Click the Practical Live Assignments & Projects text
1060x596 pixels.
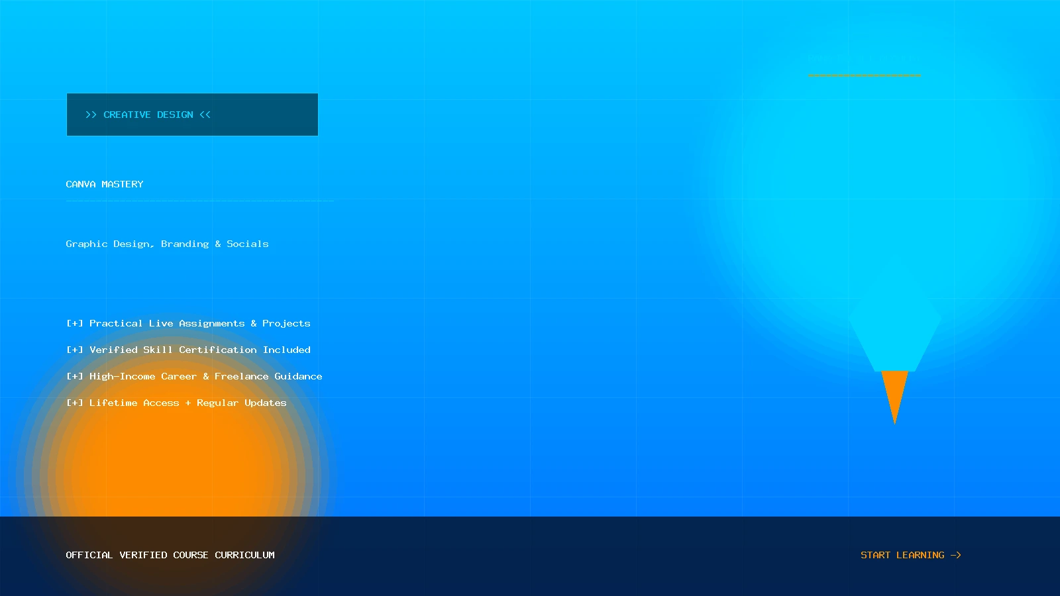click(200, 323)
